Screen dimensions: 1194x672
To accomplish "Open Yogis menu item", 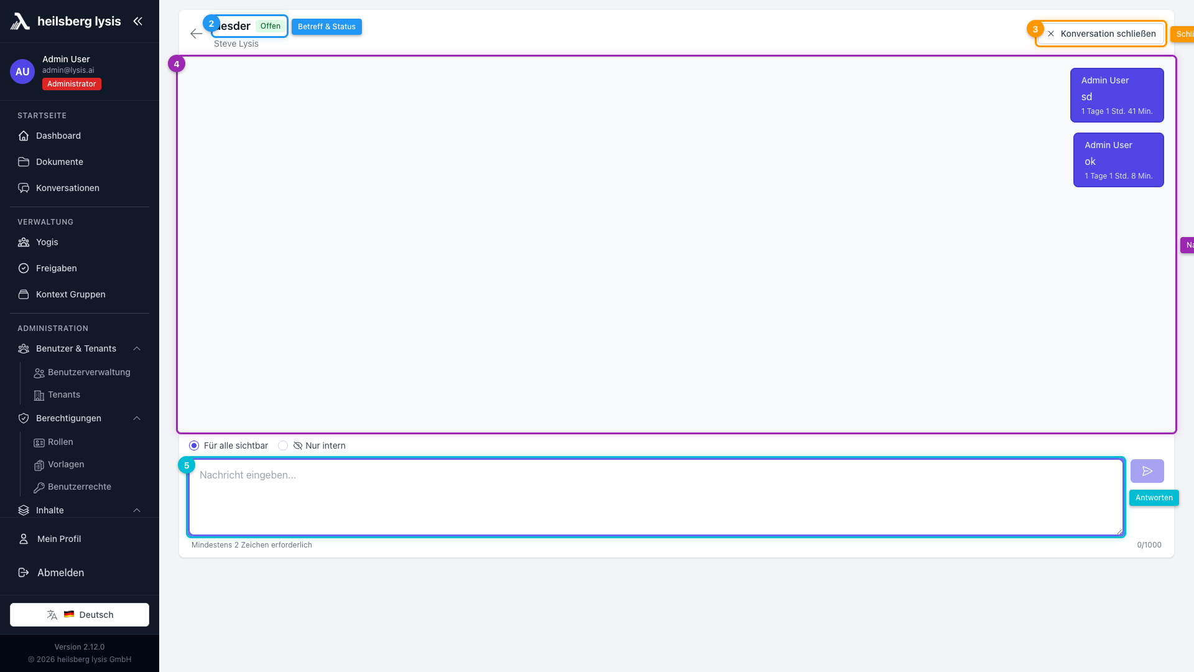I will point(47,242).
